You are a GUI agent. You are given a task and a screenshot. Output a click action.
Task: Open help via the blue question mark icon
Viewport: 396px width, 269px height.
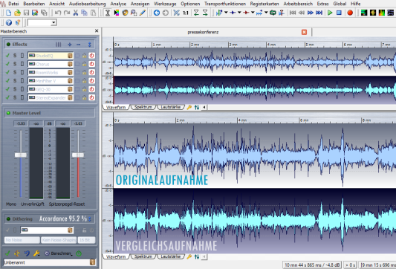coord(9,22)
